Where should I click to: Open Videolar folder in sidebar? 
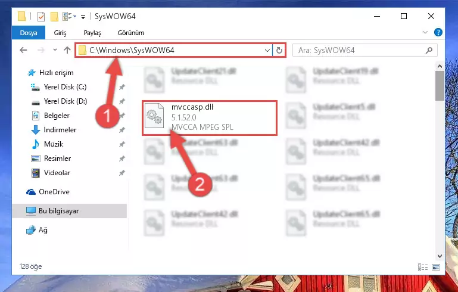(57, 173)
